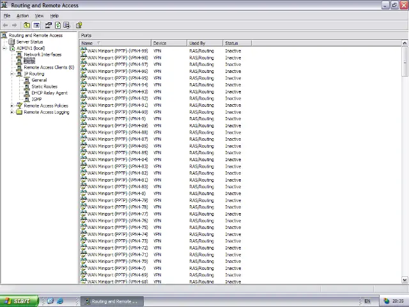This screenshot has width=409, height=307.
Task: Sort the list by Status column
Action: [x=237, y=43]
